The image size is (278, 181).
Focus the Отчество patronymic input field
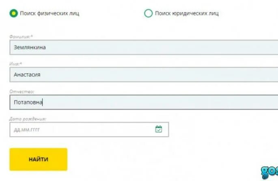tap(144, 102)
